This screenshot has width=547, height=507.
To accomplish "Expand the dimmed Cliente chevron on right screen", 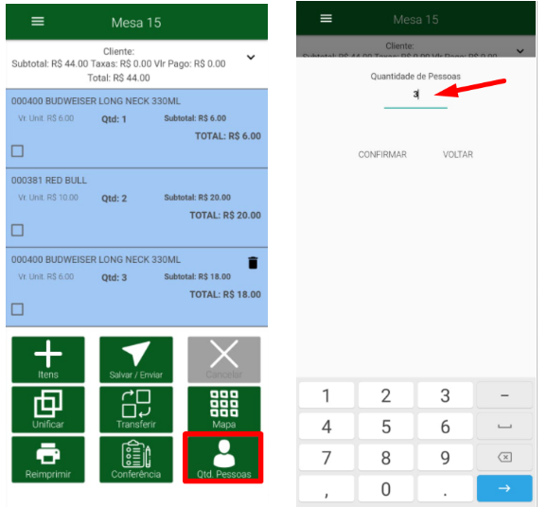I will coord(521,51).
